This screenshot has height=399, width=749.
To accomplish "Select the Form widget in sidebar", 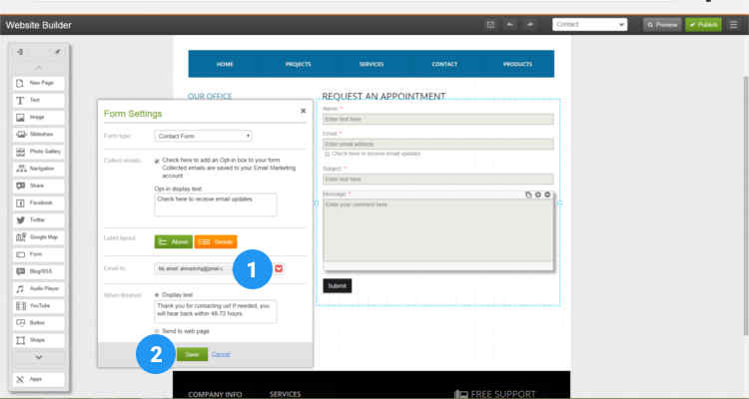I will point(39,254).
